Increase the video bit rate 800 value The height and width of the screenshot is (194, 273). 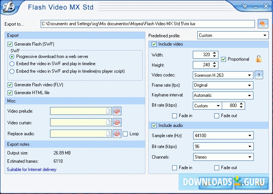241,104
